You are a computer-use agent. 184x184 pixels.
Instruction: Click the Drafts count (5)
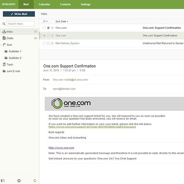(x=35, y=38)
